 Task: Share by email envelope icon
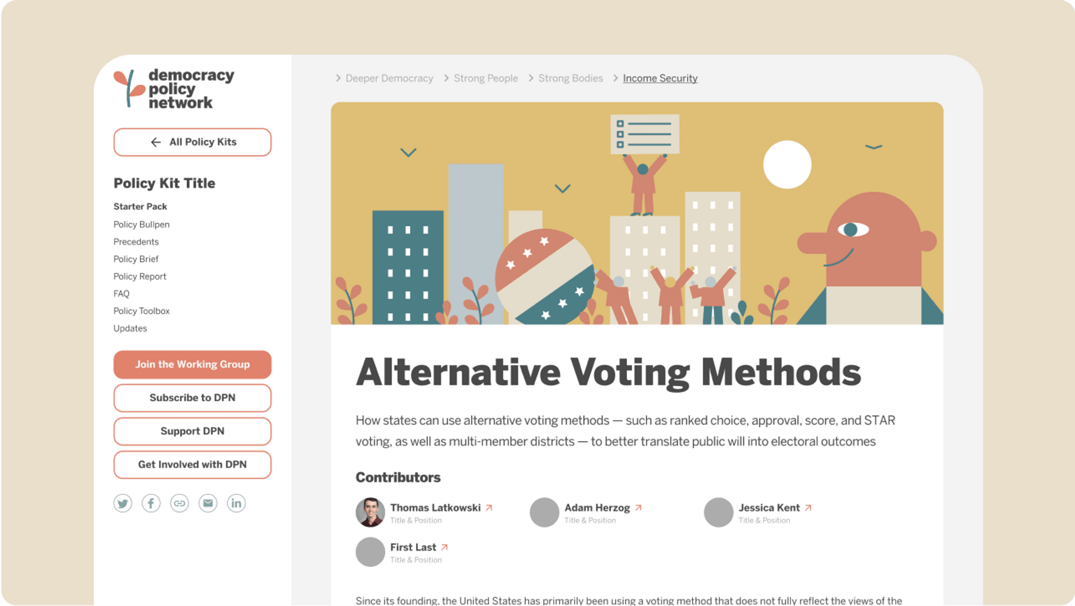coord(208,503)
